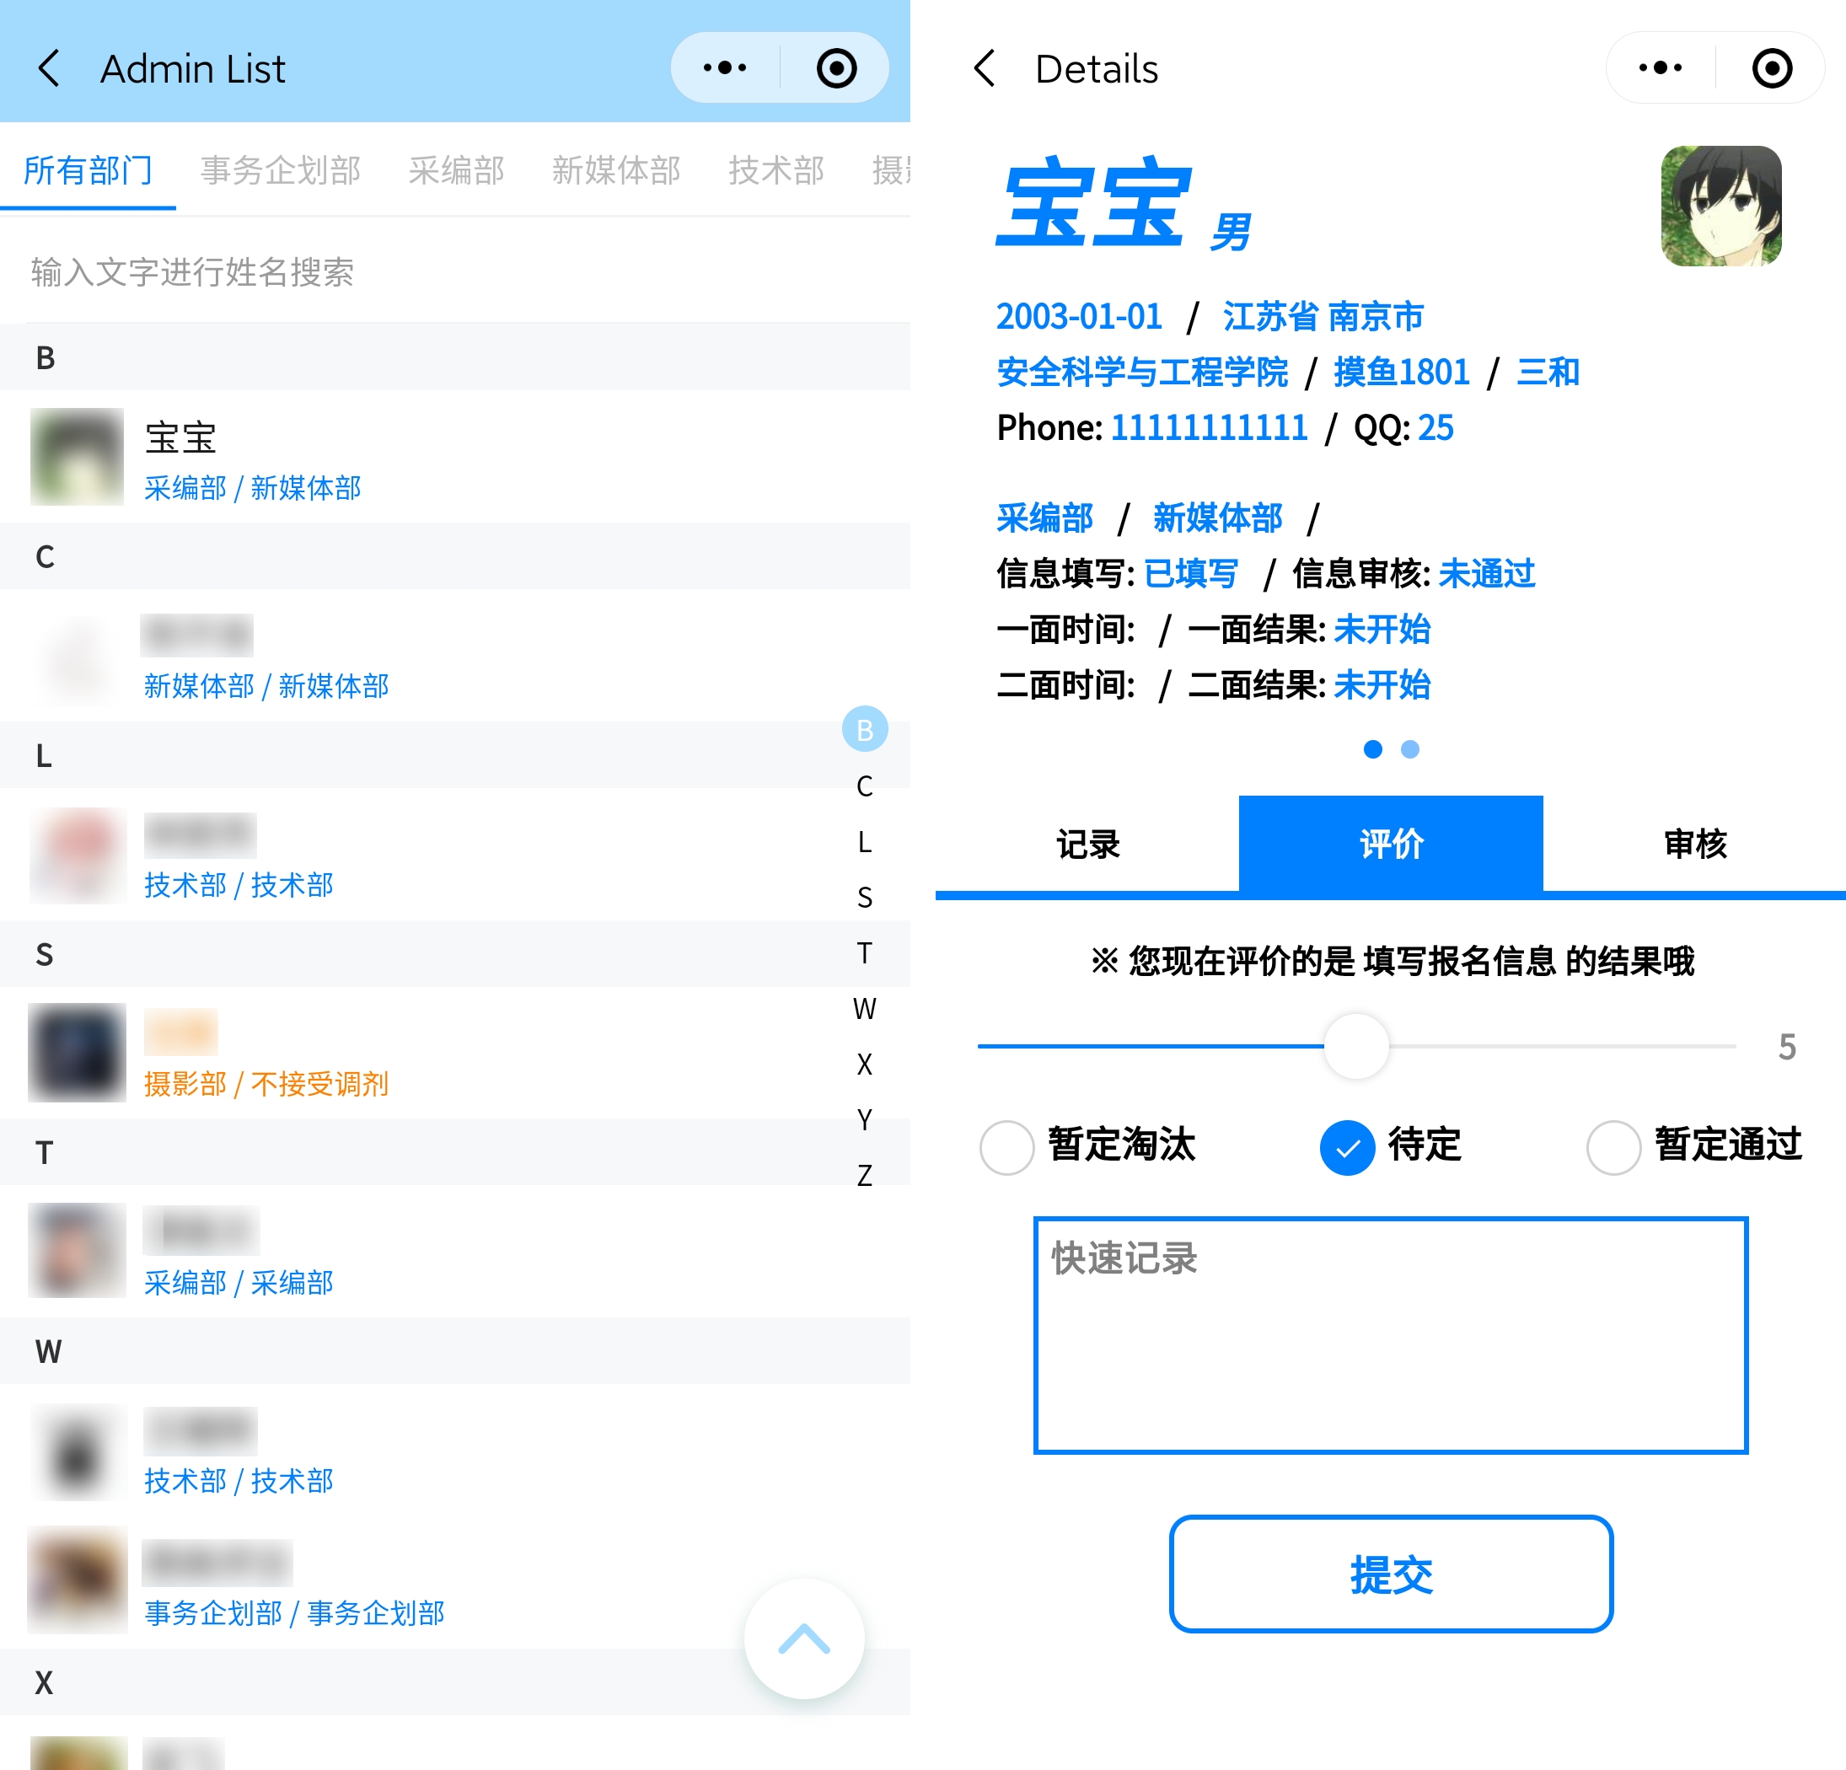Tap the scroll-to-top arrow button
This screenshot has width=1846, height=1770.
pos(803,1639)
